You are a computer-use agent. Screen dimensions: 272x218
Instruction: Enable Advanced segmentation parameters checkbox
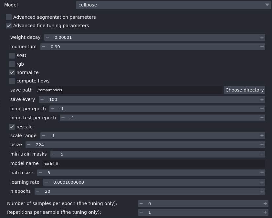tap(9, 17)
